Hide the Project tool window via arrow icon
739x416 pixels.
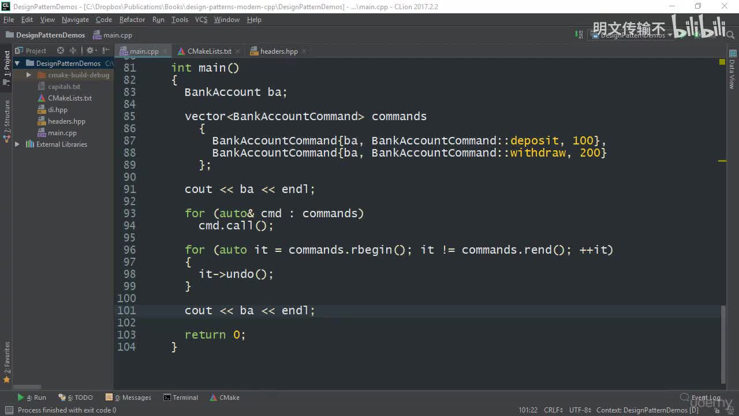106,51
